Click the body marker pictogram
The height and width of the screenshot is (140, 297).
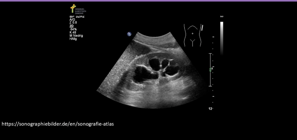click(x=193, y=35)
